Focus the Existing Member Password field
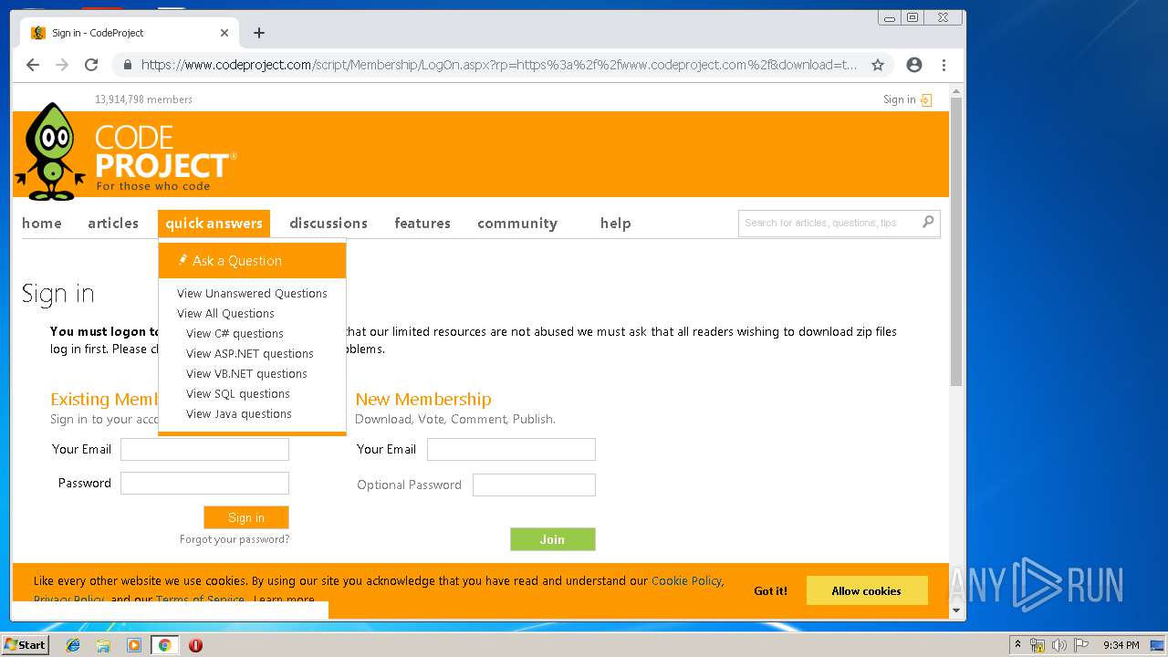This screenshot has width=1168, height=657. 205,484
